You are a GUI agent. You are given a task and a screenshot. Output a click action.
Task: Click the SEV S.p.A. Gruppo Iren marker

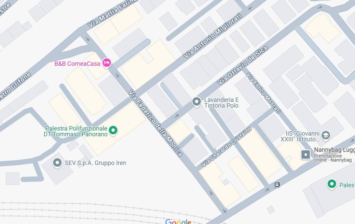click(57, 163)
